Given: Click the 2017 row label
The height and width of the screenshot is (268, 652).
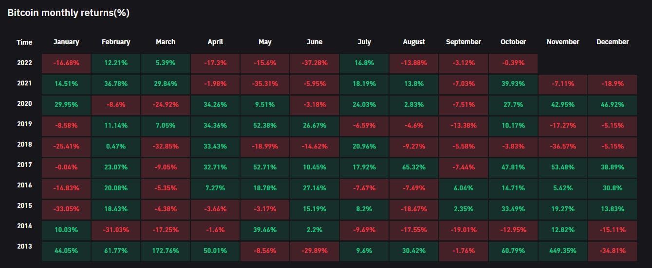Looking at the screenshot, I should tap(24, 165).
